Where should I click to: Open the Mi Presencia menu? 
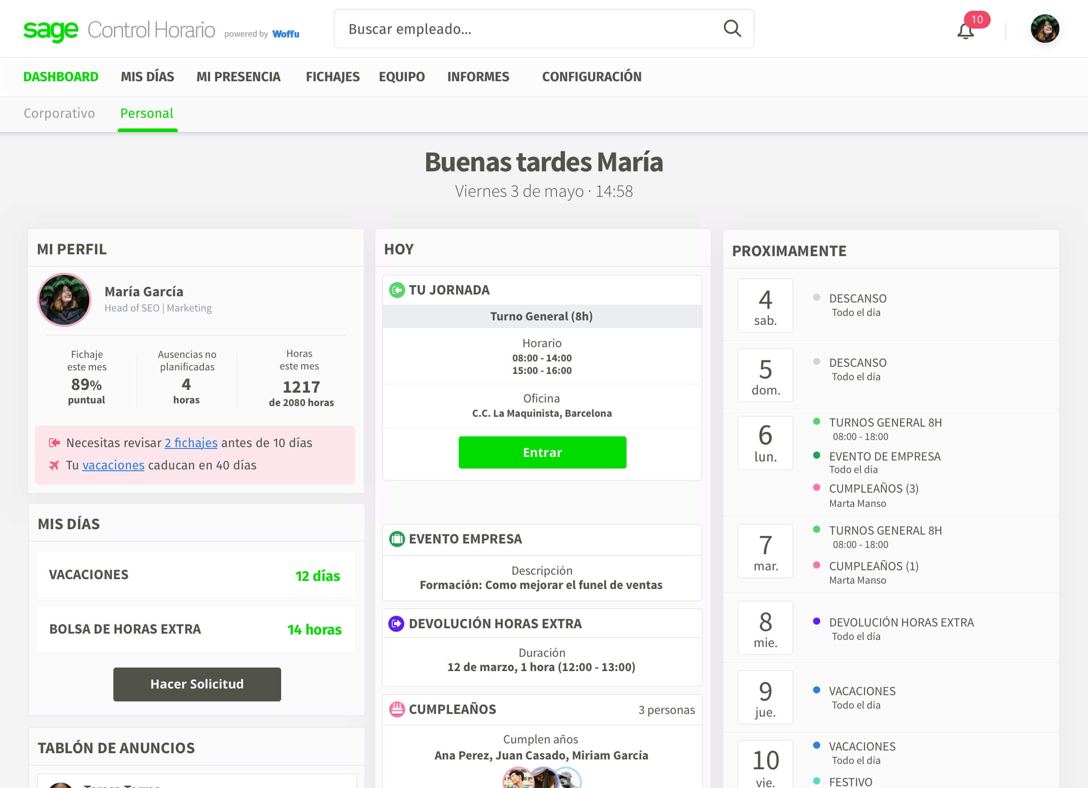click(x=238, y=77)
